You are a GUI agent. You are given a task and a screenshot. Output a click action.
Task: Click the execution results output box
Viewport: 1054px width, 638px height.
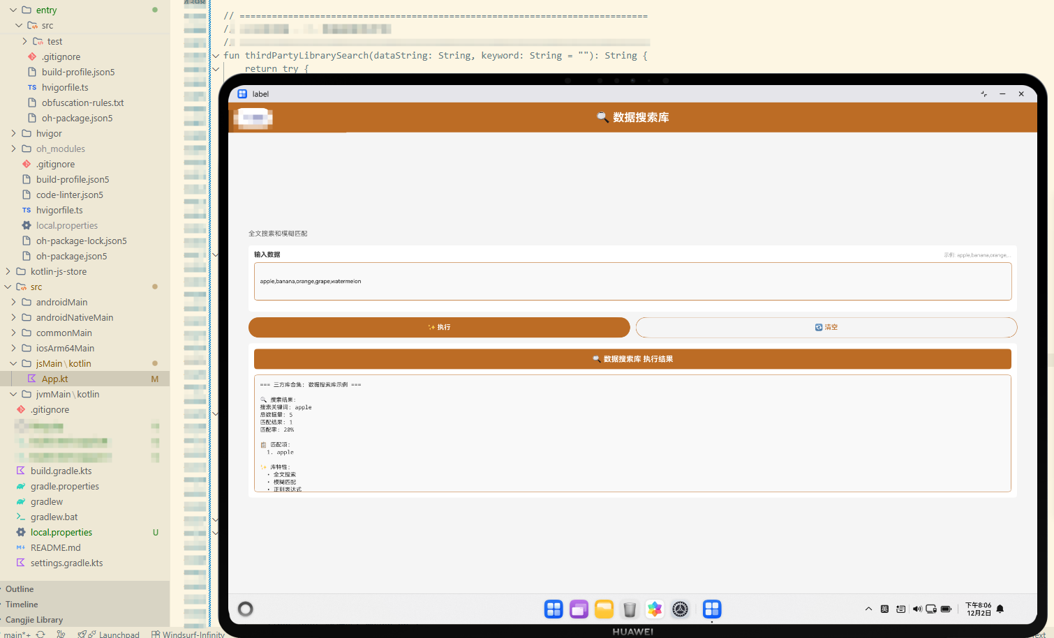coord(632,433)
